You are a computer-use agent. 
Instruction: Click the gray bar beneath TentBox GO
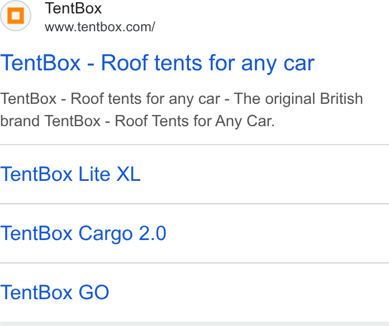(x=194, y=324)
